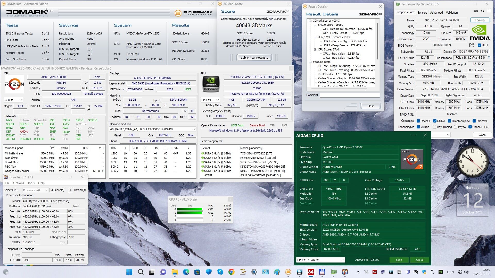Toggle UEFI checkbox in GPU-Z
The height and width of the screenshot is (278, 495).
(x=479, y=45)
